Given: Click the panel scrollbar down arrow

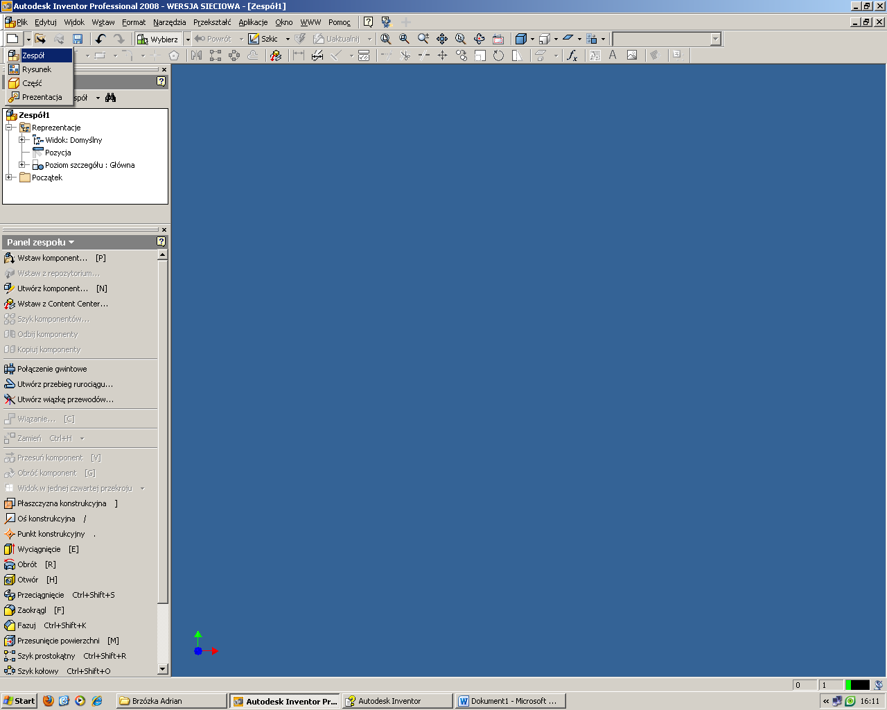Looking at the screenshot, I should [x=163, y=669].
